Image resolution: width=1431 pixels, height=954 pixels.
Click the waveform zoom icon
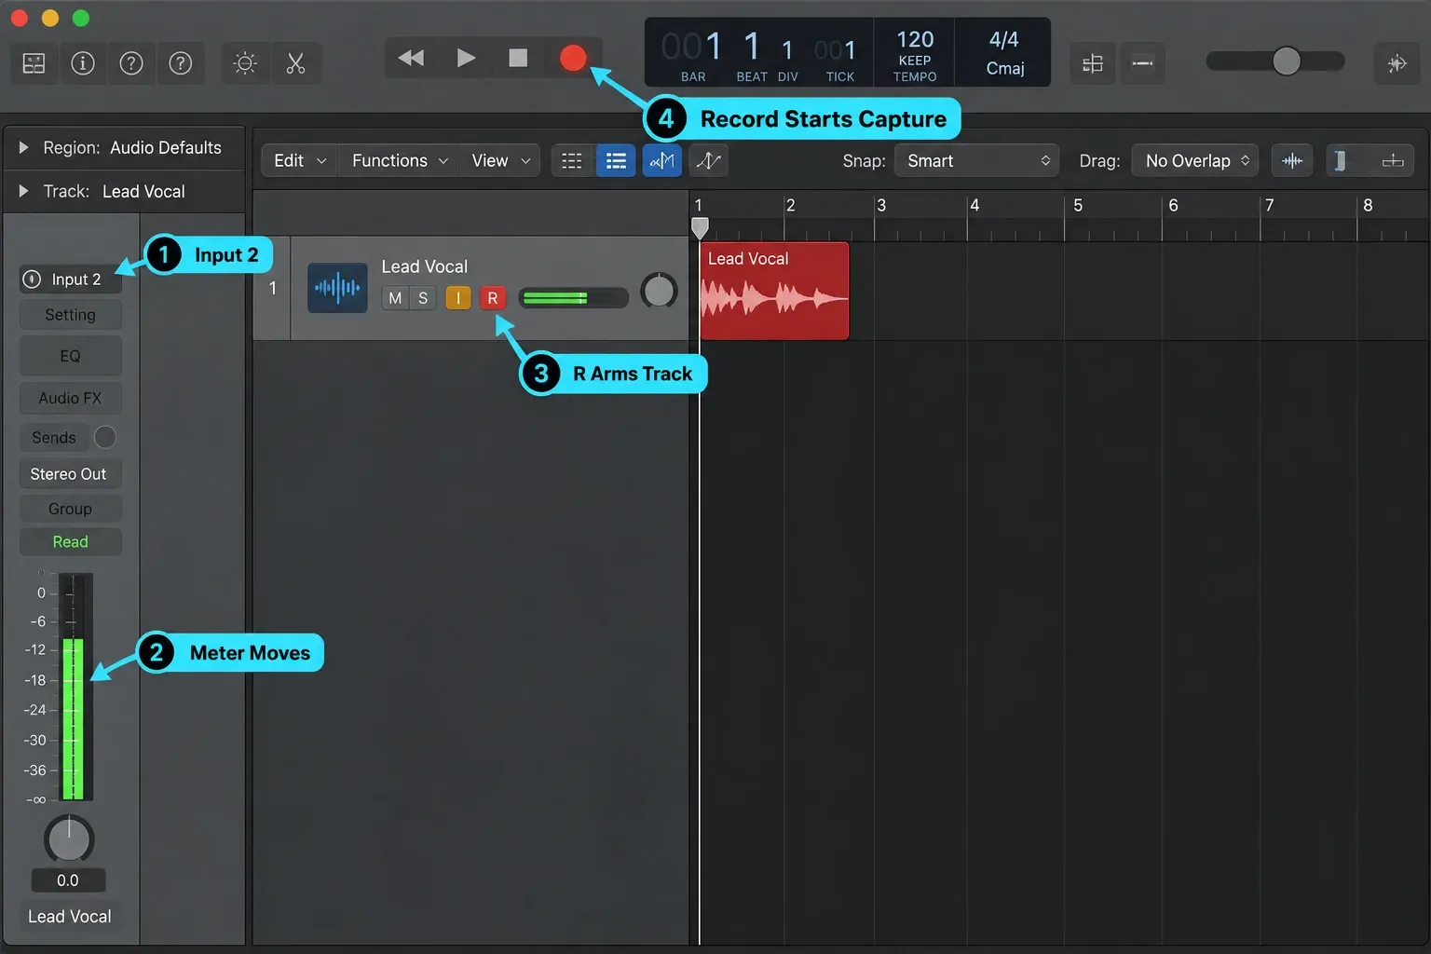tap(1292, 161)
